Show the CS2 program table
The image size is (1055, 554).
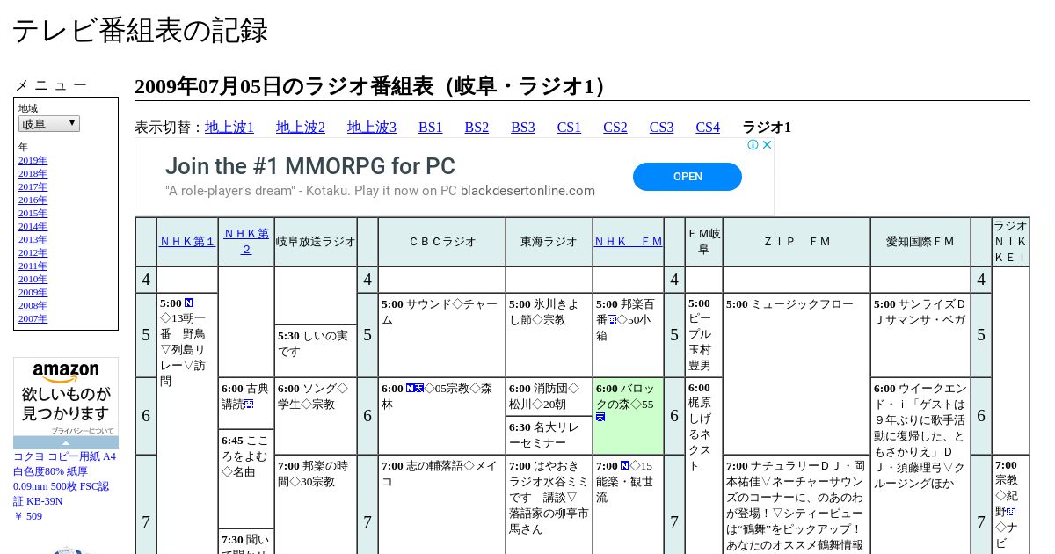point(615,128)
